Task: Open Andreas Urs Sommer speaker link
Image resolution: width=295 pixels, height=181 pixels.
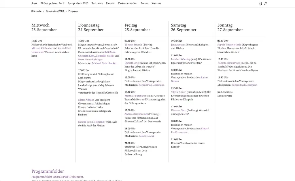Action: click(x=136, y=114)
